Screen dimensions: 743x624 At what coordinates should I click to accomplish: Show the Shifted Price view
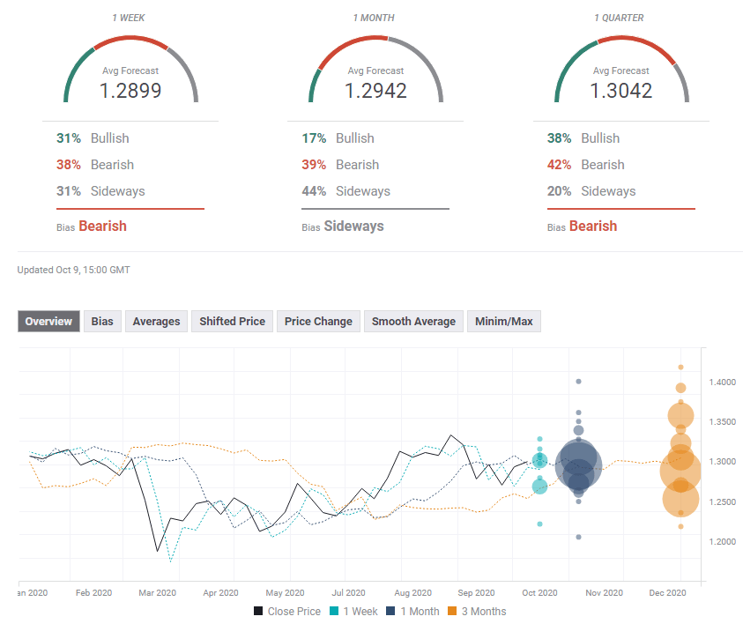click(x=232, y=322)
